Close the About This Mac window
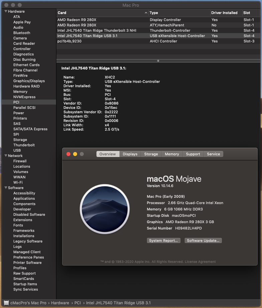This screenshot has height=308, width=262. coord(68,154)
